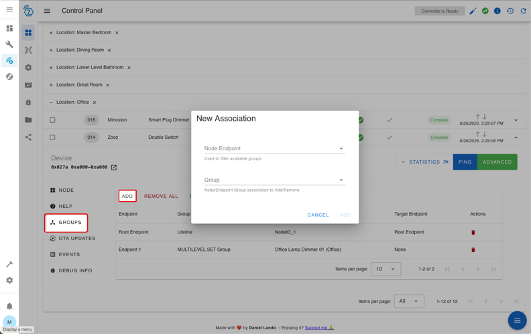Open device ID external link icon
The width and height of the screenshot is (531, 334).
click(114, 168)
